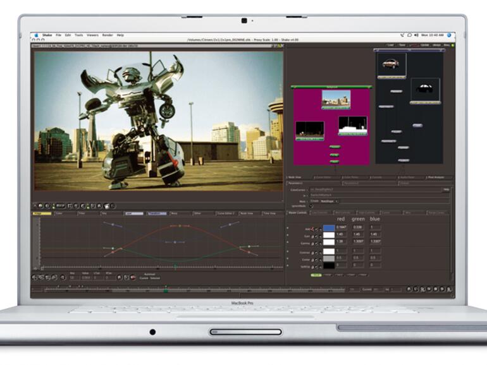Screen dimensions: 487x365
Task: Toggle the first small icon on Gain row
Action: pos(312,236)
